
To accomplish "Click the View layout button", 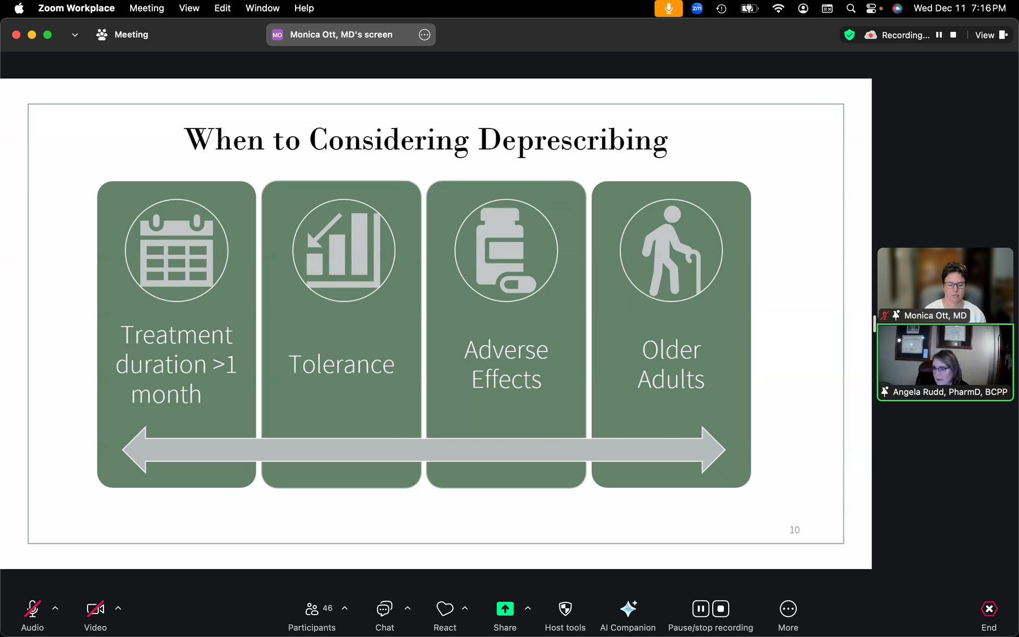I will point(990,35).
